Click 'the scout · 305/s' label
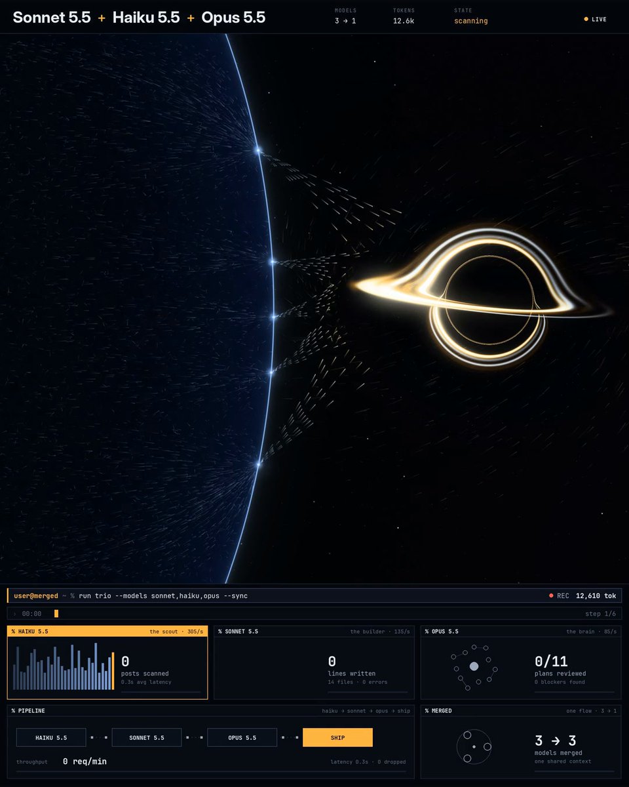 (x=176, y=632)
